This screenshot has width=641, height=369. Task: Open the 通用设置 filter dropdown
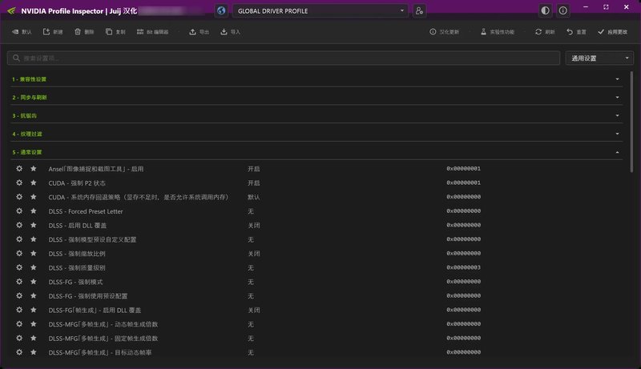(599, 58)
